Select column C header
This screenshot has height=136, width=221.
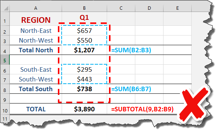click(x=121, y=8)
